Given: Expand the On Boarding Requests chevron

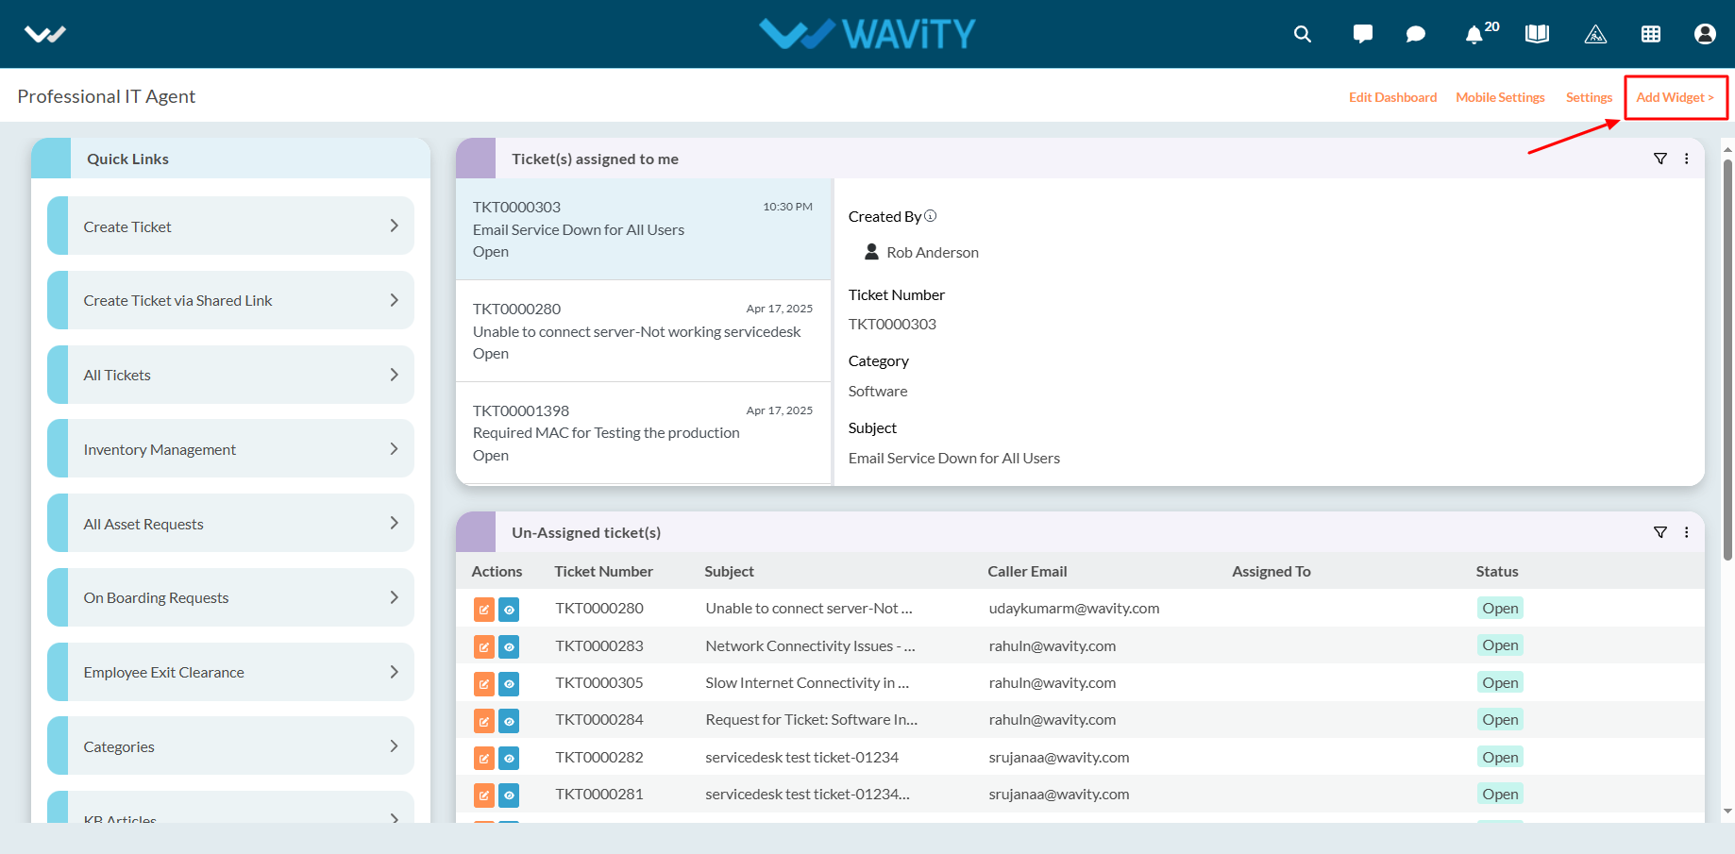Looking at the screenshot, I should (x=395, y=597).
